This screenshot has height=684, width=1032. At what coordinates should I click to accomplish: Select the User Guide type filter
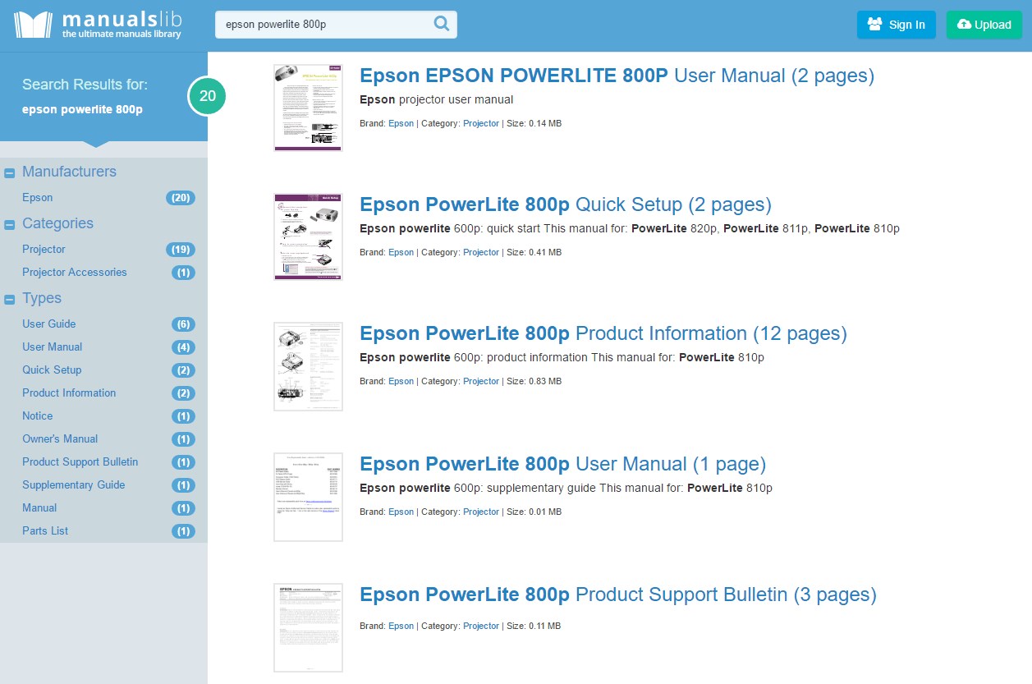[x=49, y=324]
